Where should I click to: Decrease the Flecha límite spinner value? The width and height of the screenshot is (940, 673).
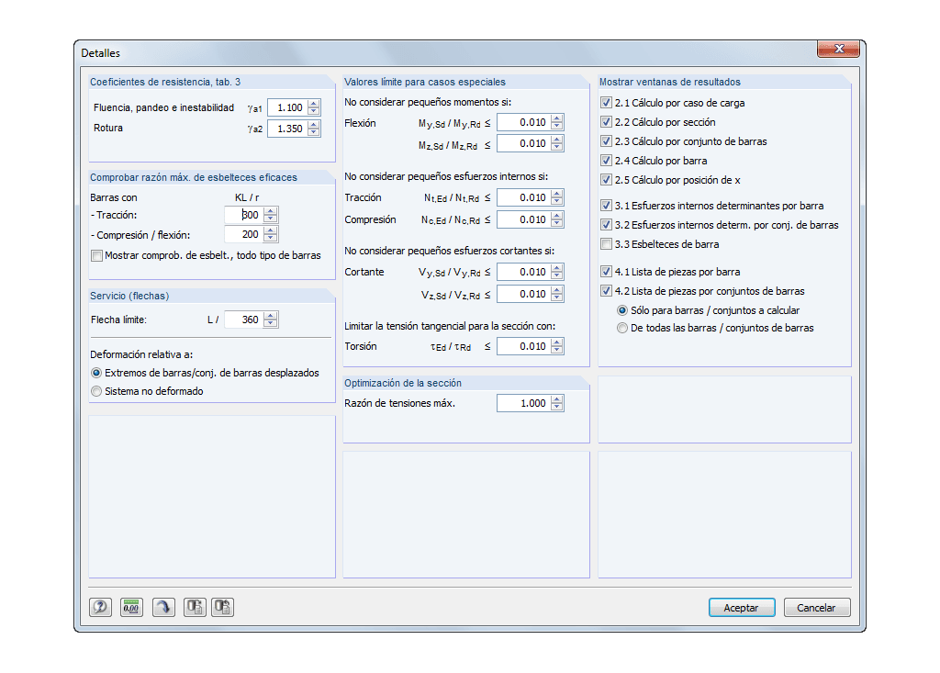[x=270, y=323]
